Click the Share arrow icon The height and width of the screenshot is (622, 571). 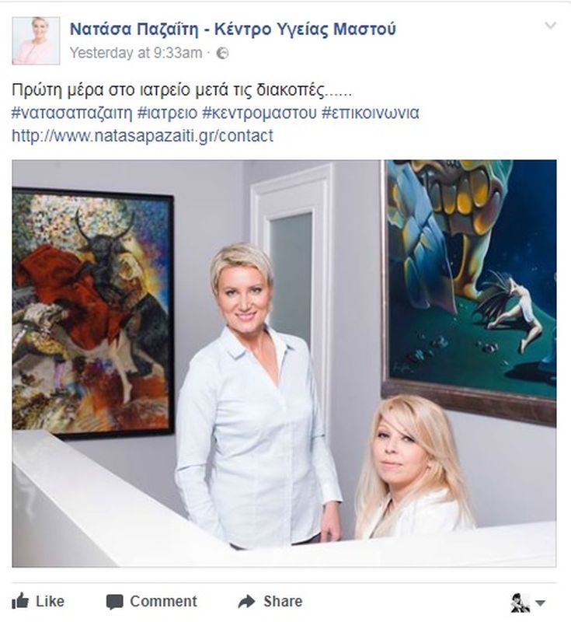point(247,601)
